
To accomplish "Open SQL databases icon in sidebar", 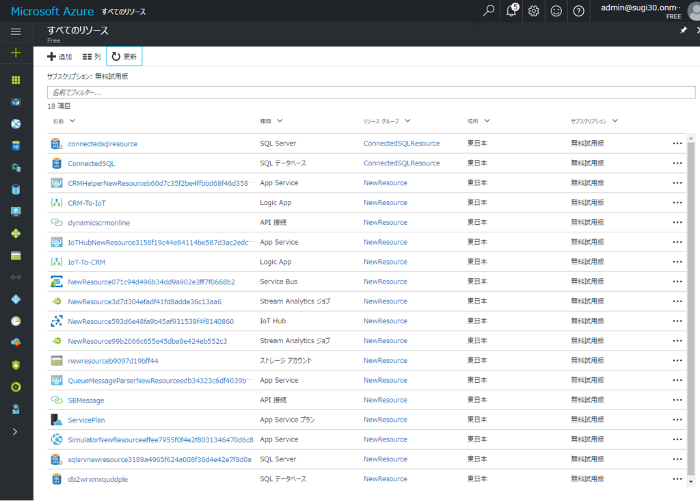I will [x=16, y=146].
